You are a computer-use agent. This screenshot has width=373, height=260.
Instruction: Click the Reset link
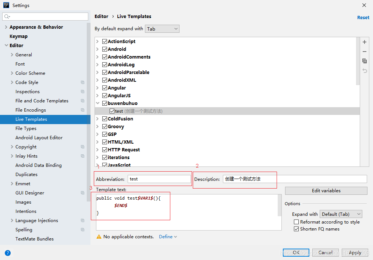click(x=363, y=17)
